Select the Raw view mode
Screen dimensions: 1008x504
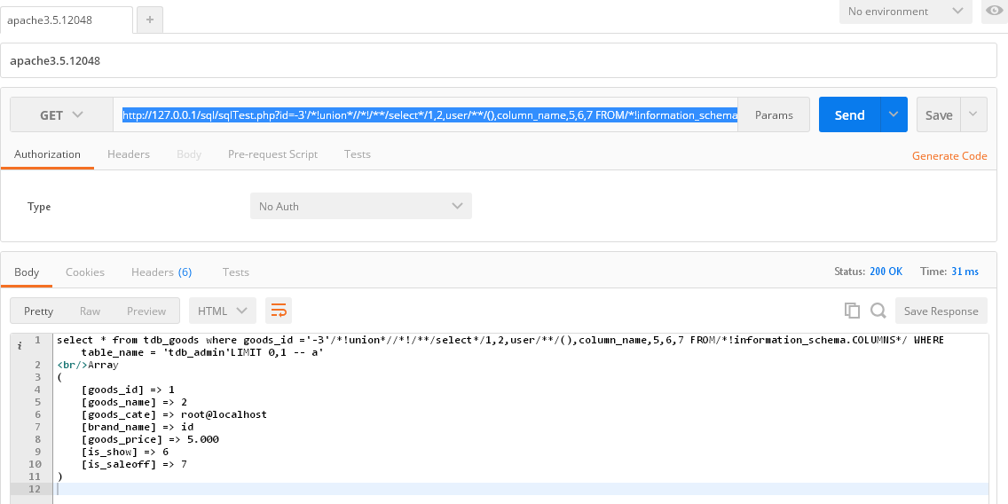tap(90, 311)
